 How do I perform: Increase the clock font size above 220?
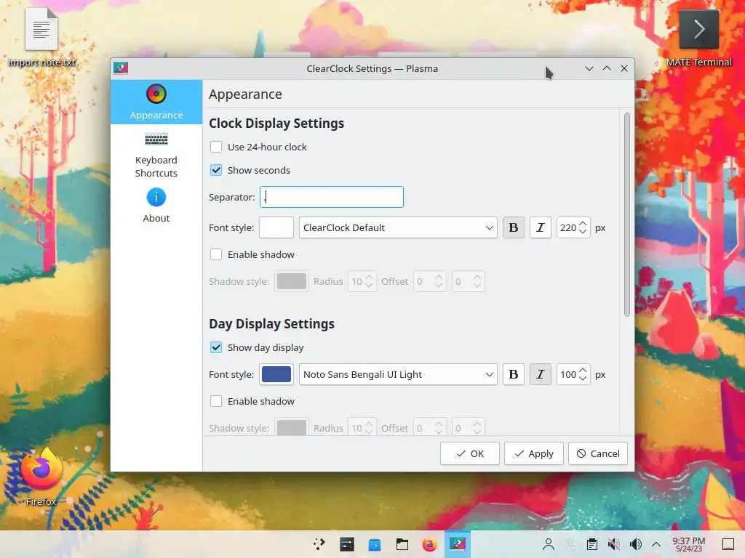[583, 224]
